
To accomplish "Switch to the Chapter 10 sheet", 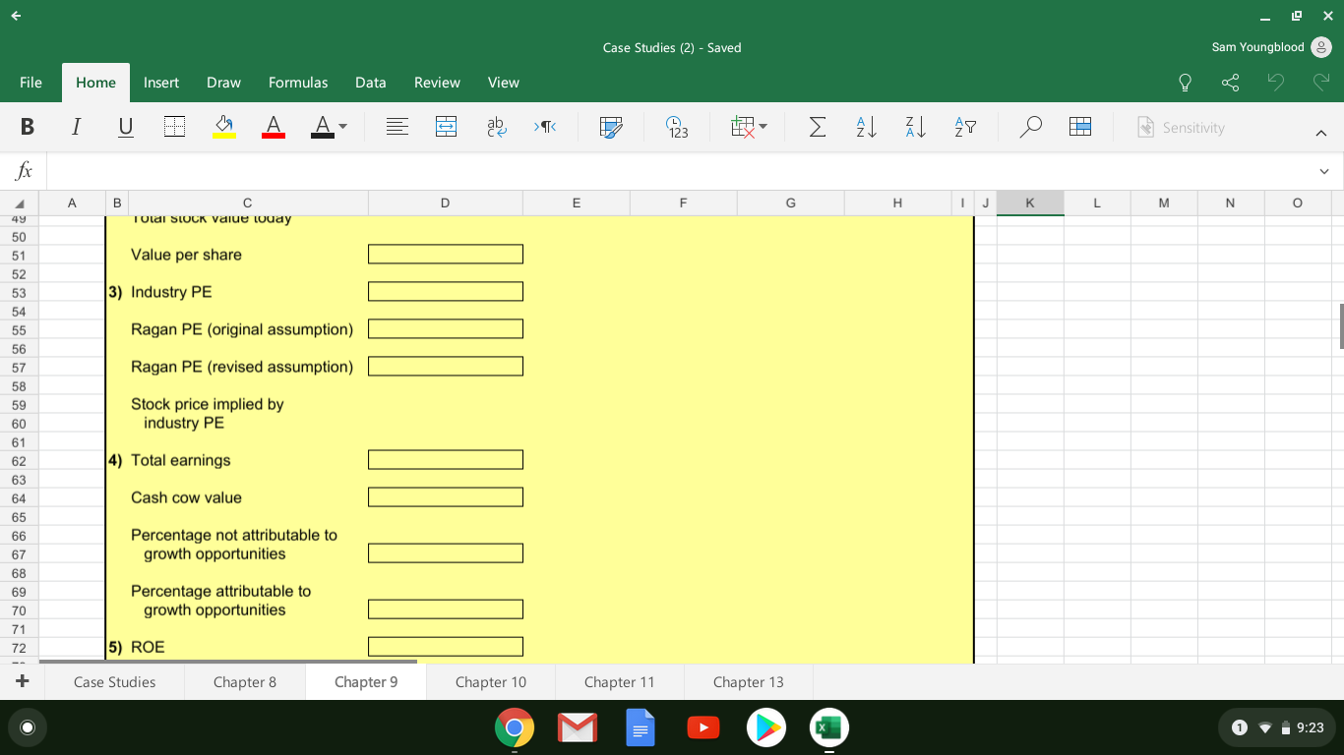I will pos(490,682).
